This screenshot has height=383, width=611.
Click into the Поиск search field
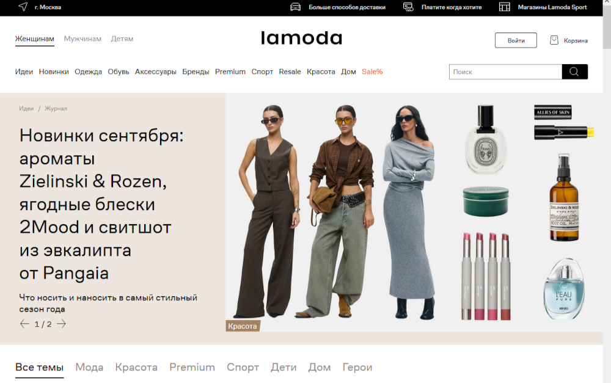click(505, 71)
